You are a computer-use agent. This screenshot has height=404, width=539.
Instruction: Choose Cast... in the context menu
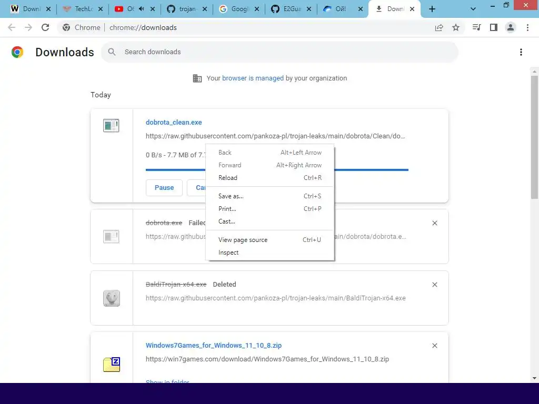coord(270,221)
